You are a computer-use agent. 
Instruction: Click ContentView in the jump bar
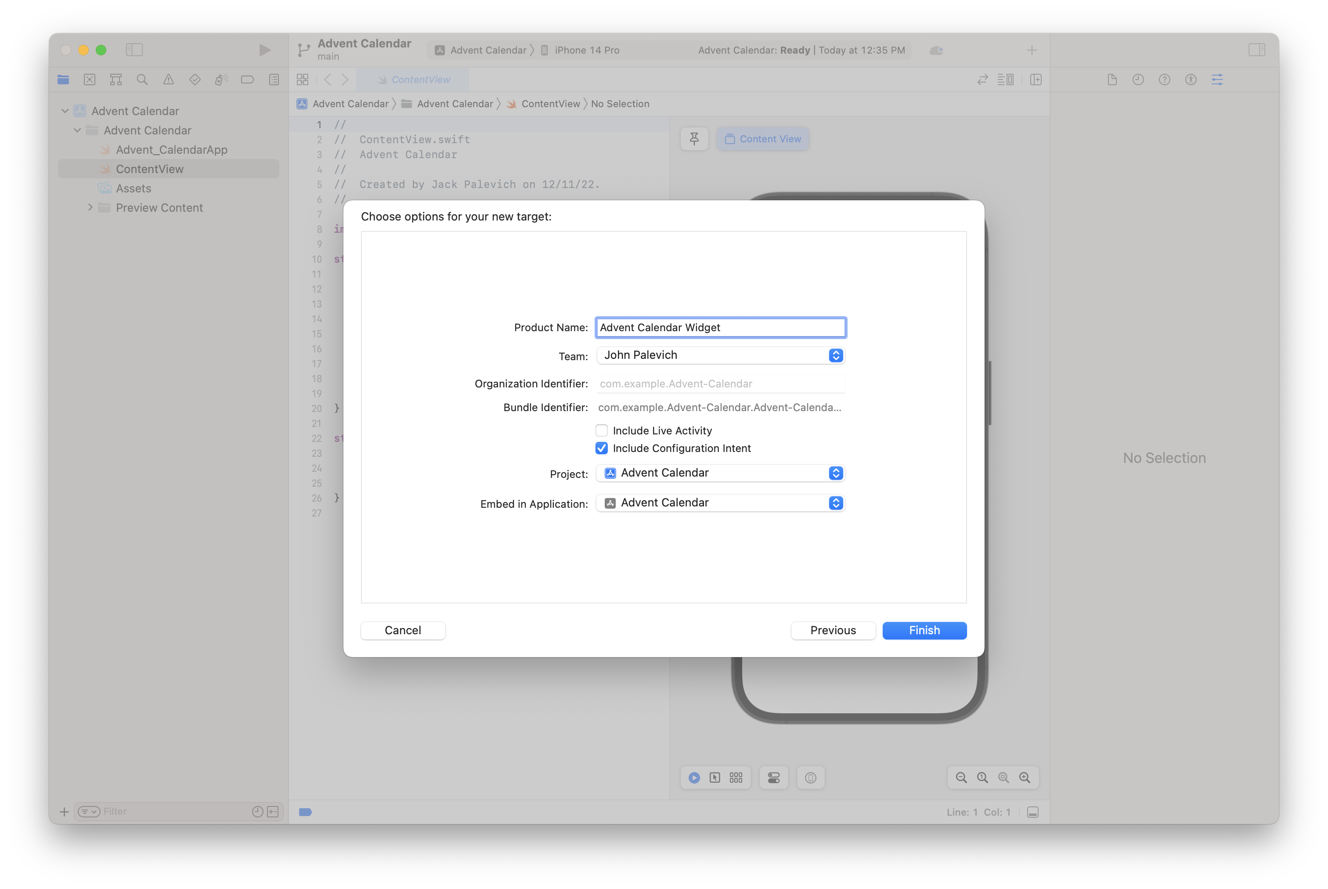click(544, 104)
